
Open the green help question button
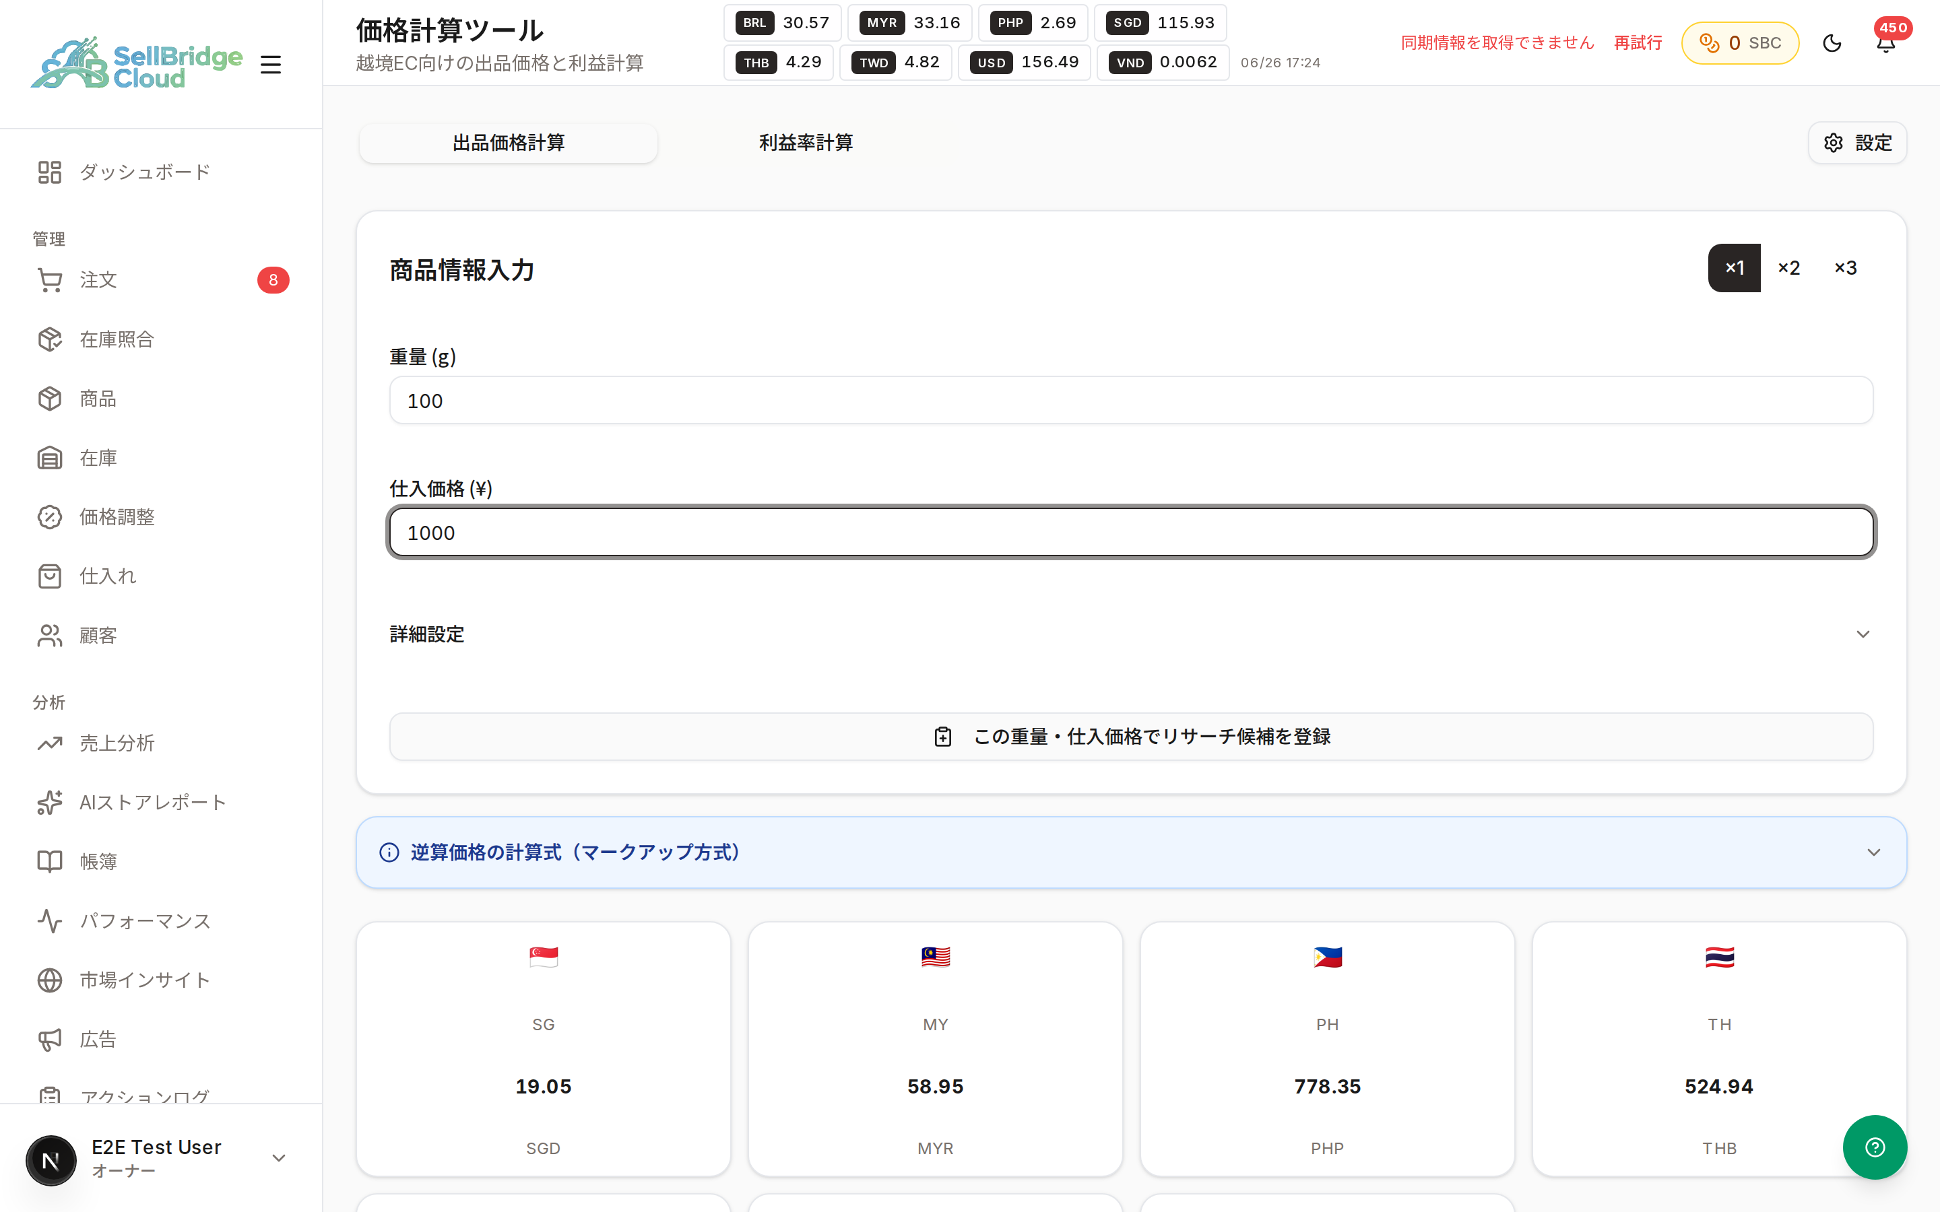1874,1147
